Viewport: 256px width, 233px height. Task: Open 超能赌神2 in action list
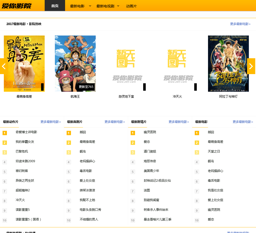[x=23, y=190]
